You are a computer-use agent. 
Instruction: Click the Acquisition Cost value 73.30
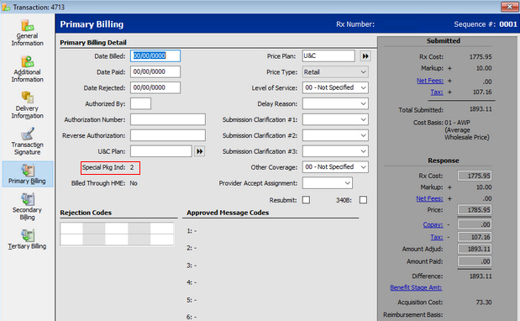(484, 303)
